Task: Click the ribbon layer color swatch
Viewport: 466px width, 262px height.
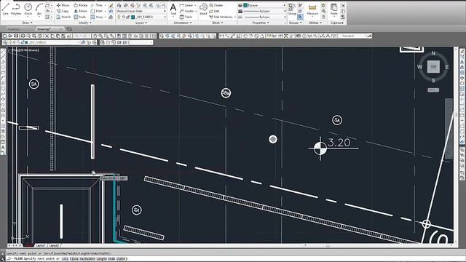Action: click(x=133, y=17)
